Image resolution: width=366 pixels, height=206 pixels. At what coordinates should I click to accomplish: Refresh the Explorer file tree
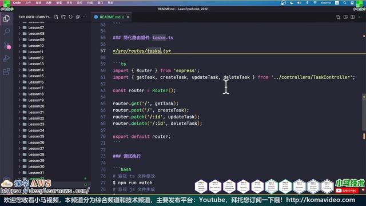pos(70,17)
